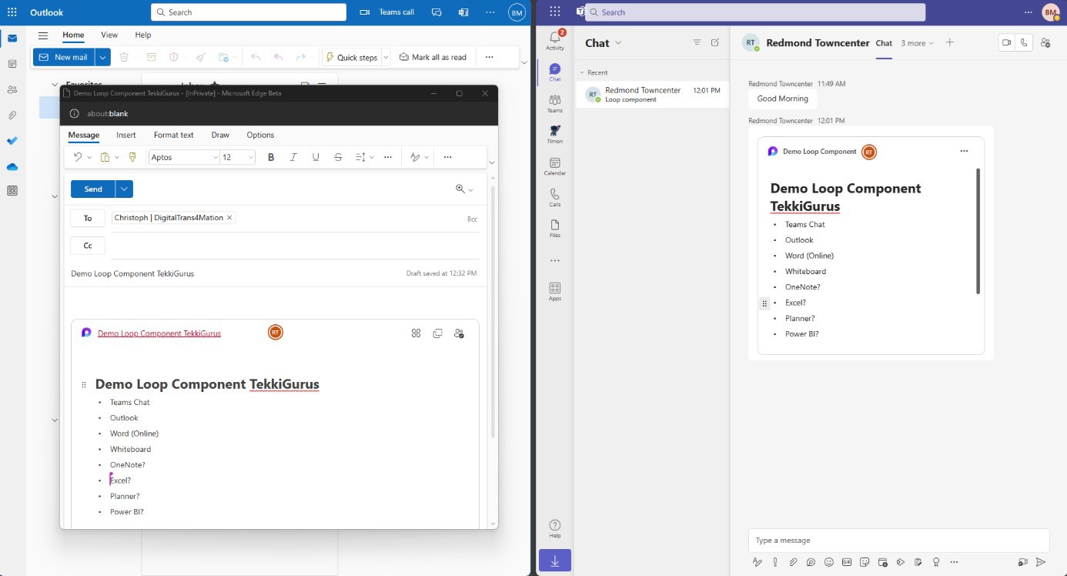Click the Type a message field in Teams
Screen dimensions: 1067x576
tap(898, 540)
